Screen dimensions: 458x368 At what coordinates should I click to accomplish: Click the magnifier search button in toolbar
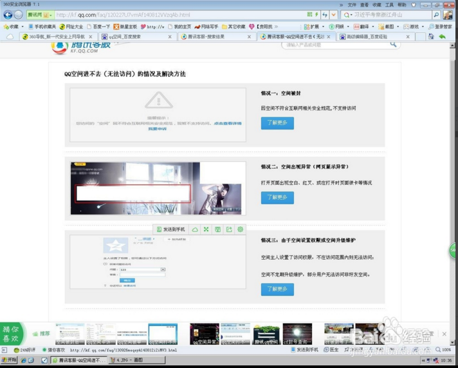click(436, 15)
